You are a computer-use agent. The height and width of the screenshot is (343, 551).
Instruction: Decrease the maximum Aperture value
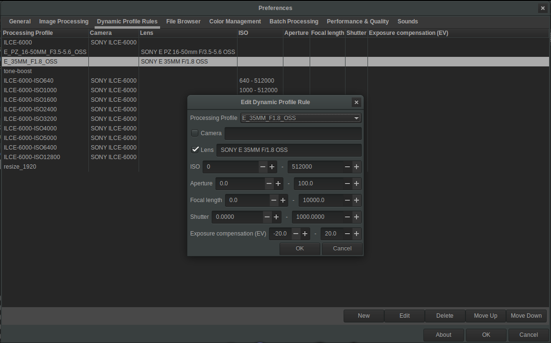pos(347,183)
